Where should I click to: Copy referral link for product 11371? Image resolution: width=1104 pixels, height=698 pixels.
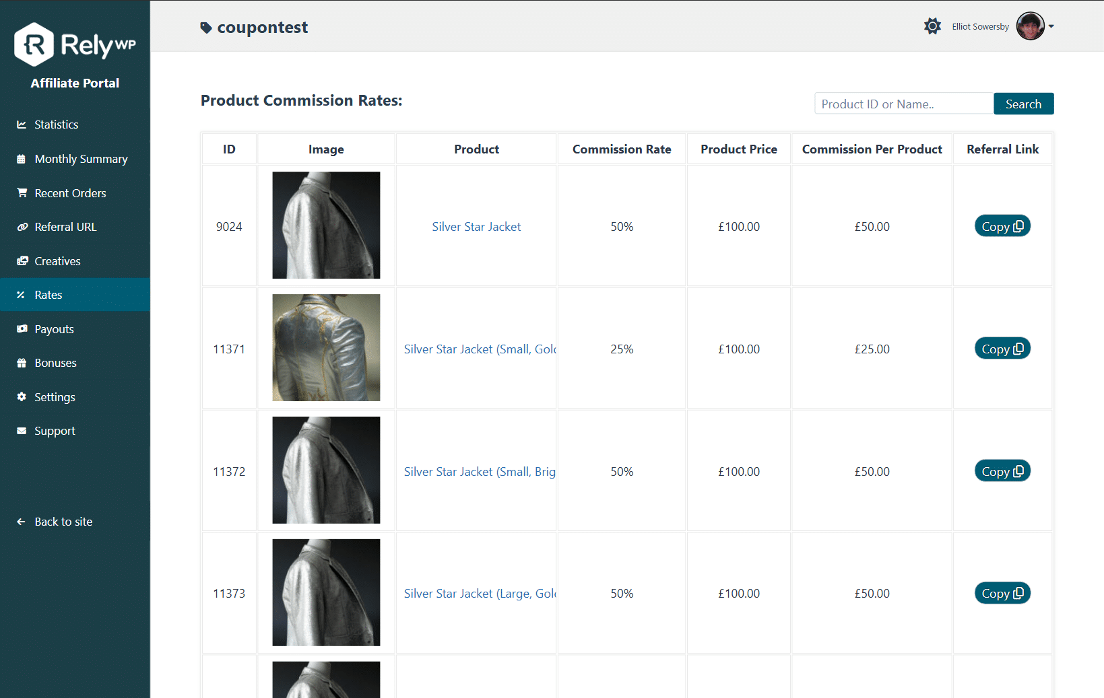(1002, 349)
